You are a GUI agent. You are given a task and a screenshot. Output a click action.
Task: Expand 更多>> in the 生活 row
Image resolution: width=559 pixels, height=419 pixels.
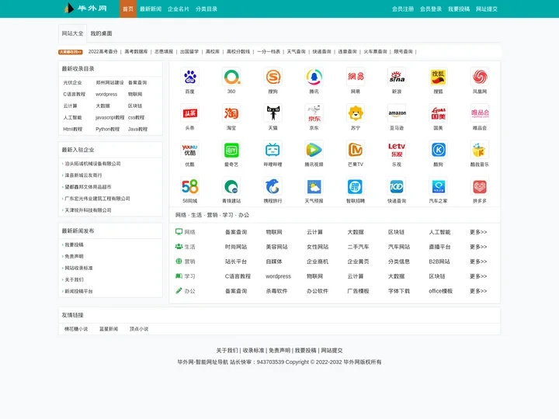coord(478,247)
